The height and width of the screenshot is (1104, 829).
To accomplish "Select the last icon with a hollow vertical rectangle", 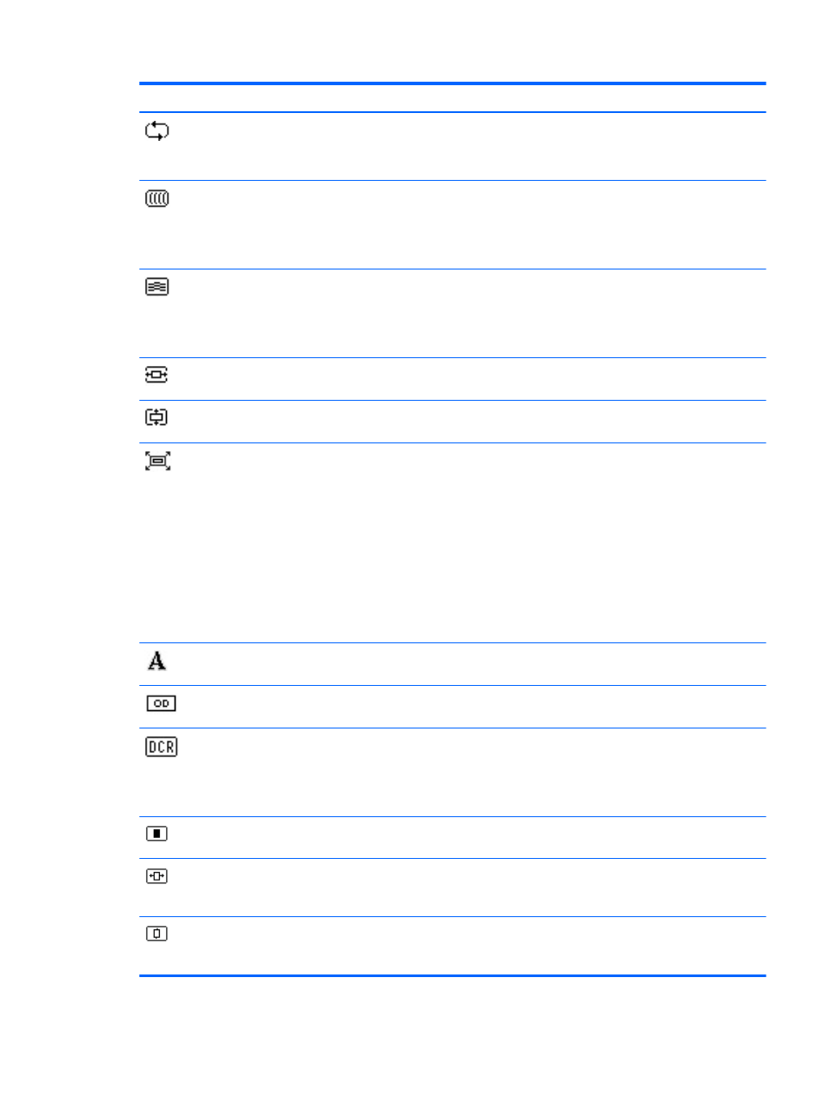I will click(x=156, y=934).
